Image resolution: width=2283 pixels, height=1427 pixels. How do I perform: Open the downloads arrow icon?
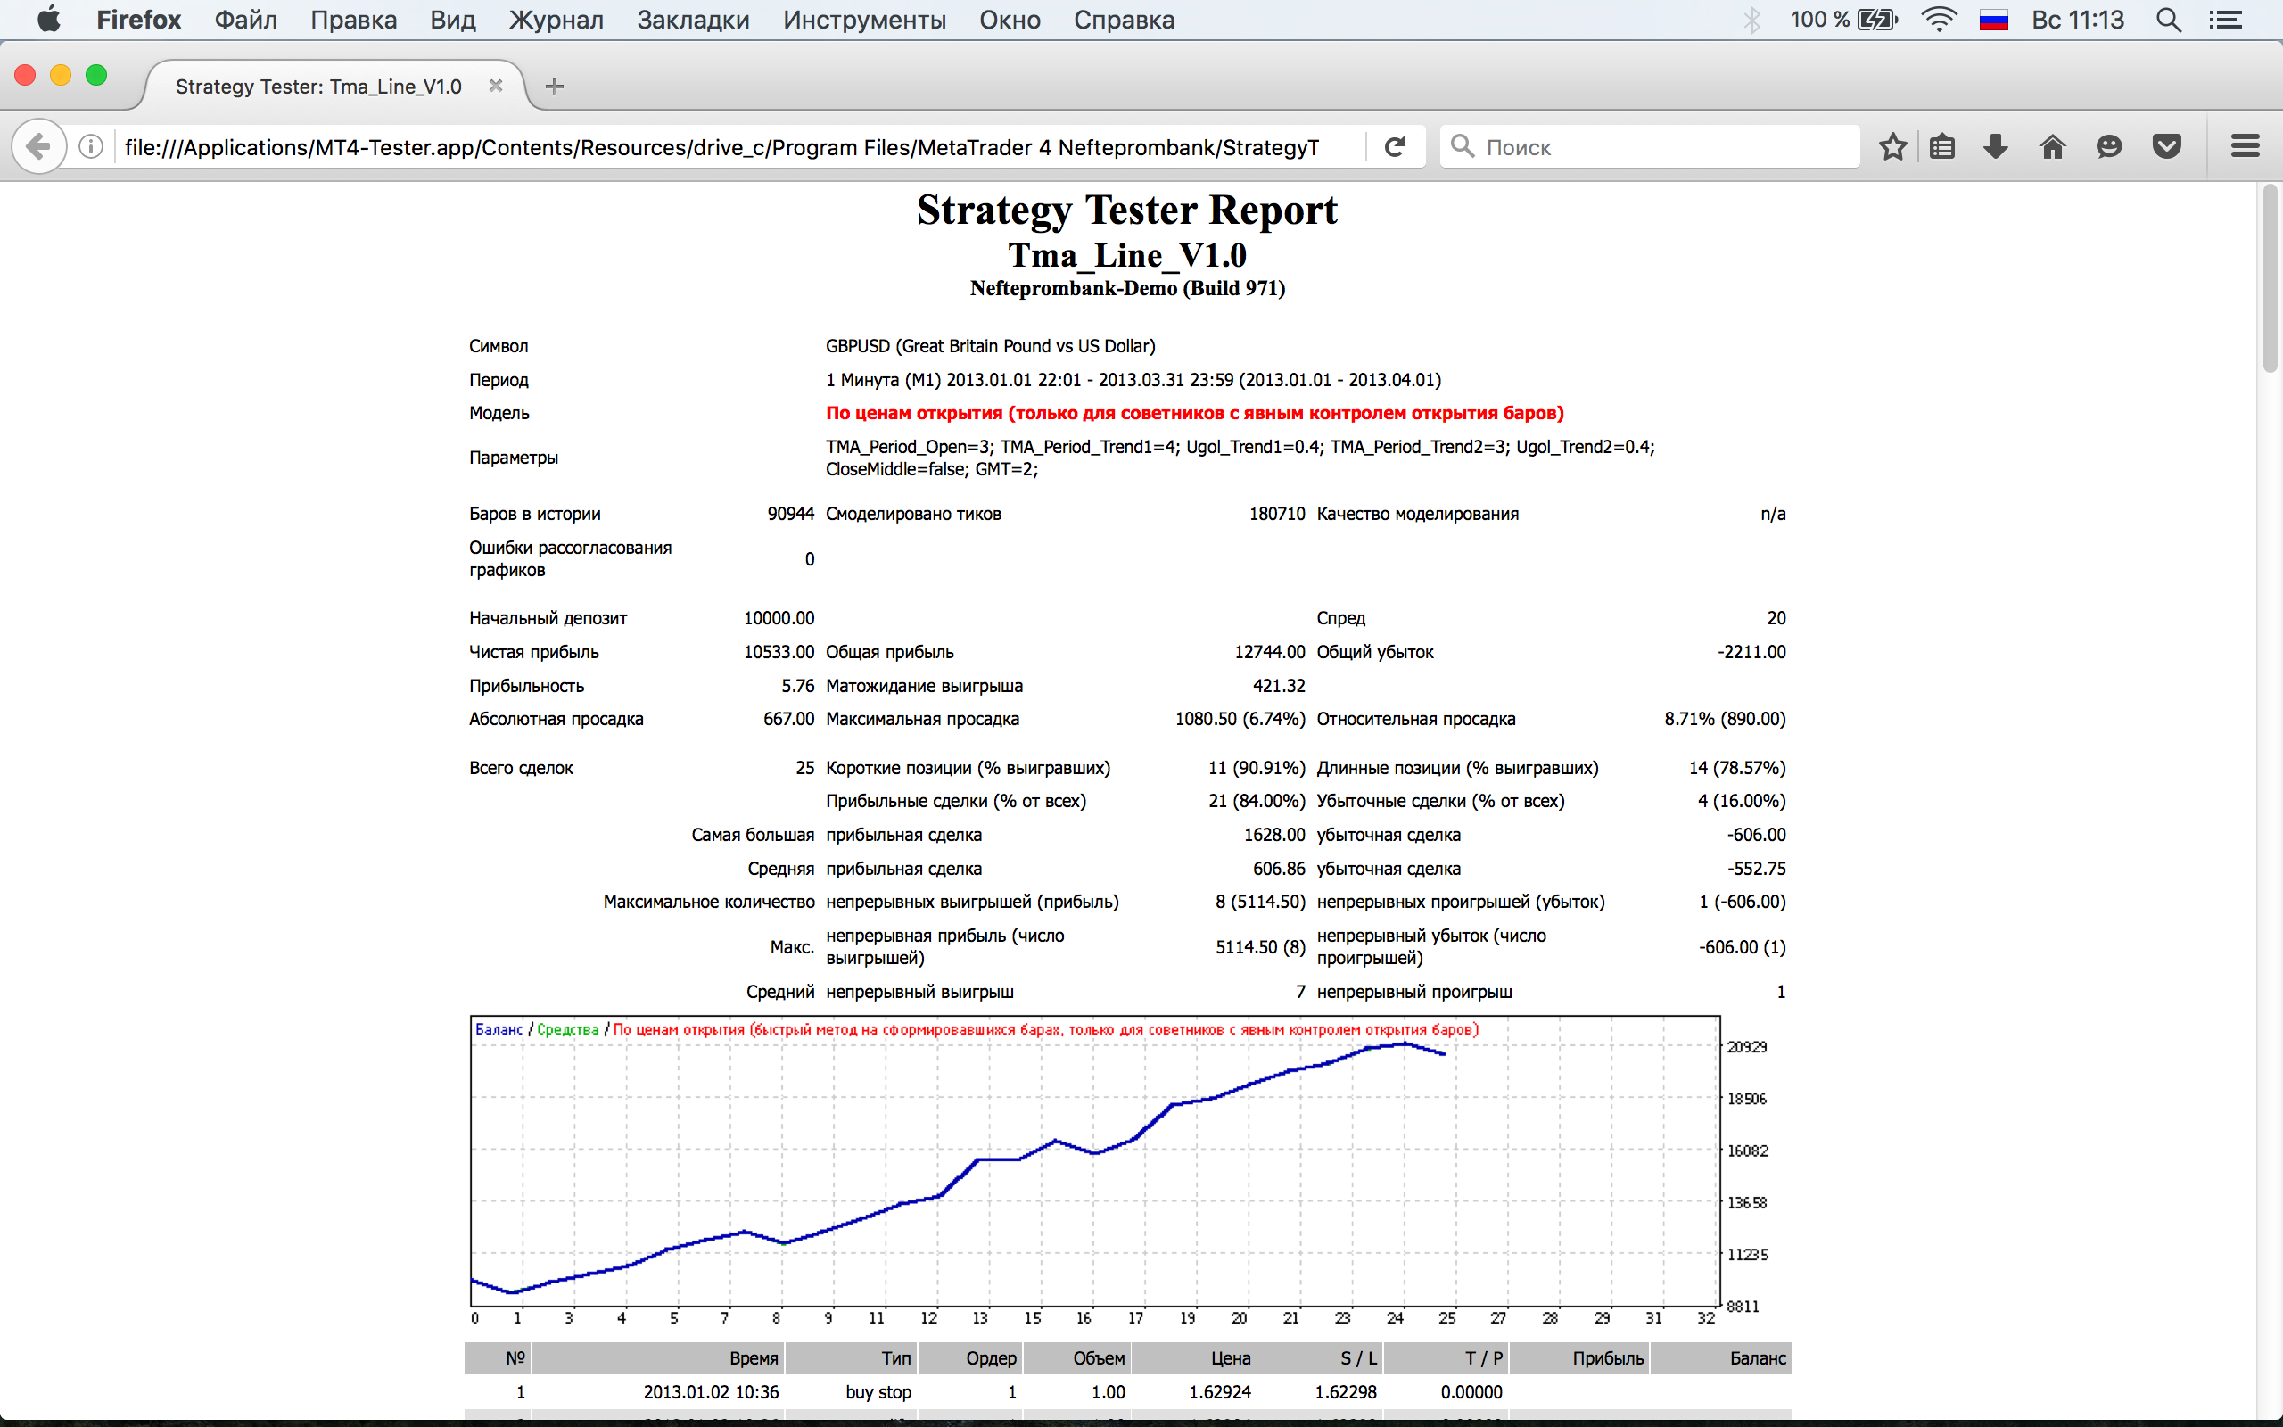[1995, 146]
